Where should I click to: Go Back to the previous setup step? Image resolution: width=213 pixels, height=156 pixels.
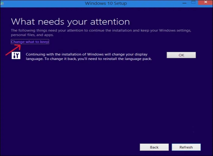(154, 147)
